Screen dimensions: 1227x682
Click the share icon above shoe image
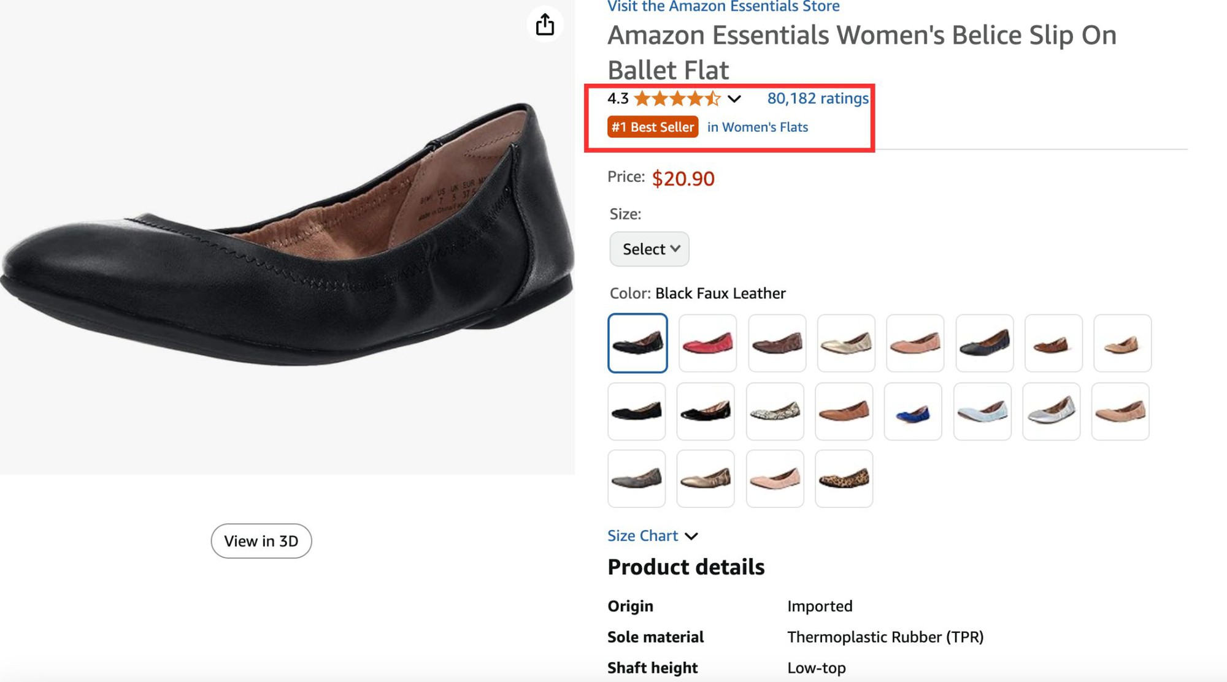(x=545, y=25)
